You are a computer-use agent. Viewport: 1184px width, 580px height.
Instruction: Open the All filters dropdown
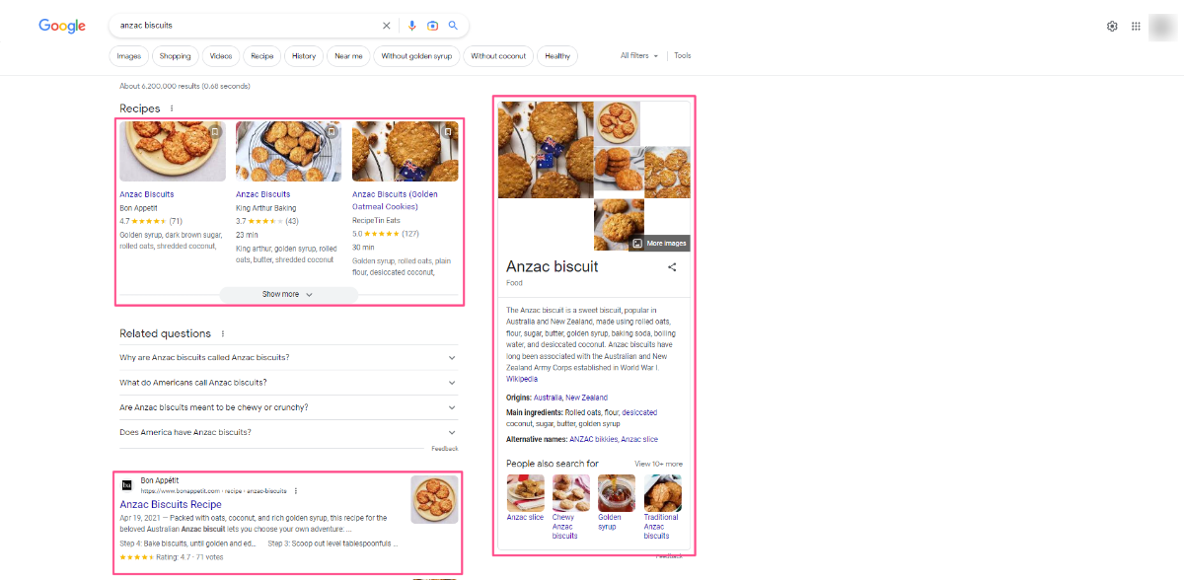[639, 56]
